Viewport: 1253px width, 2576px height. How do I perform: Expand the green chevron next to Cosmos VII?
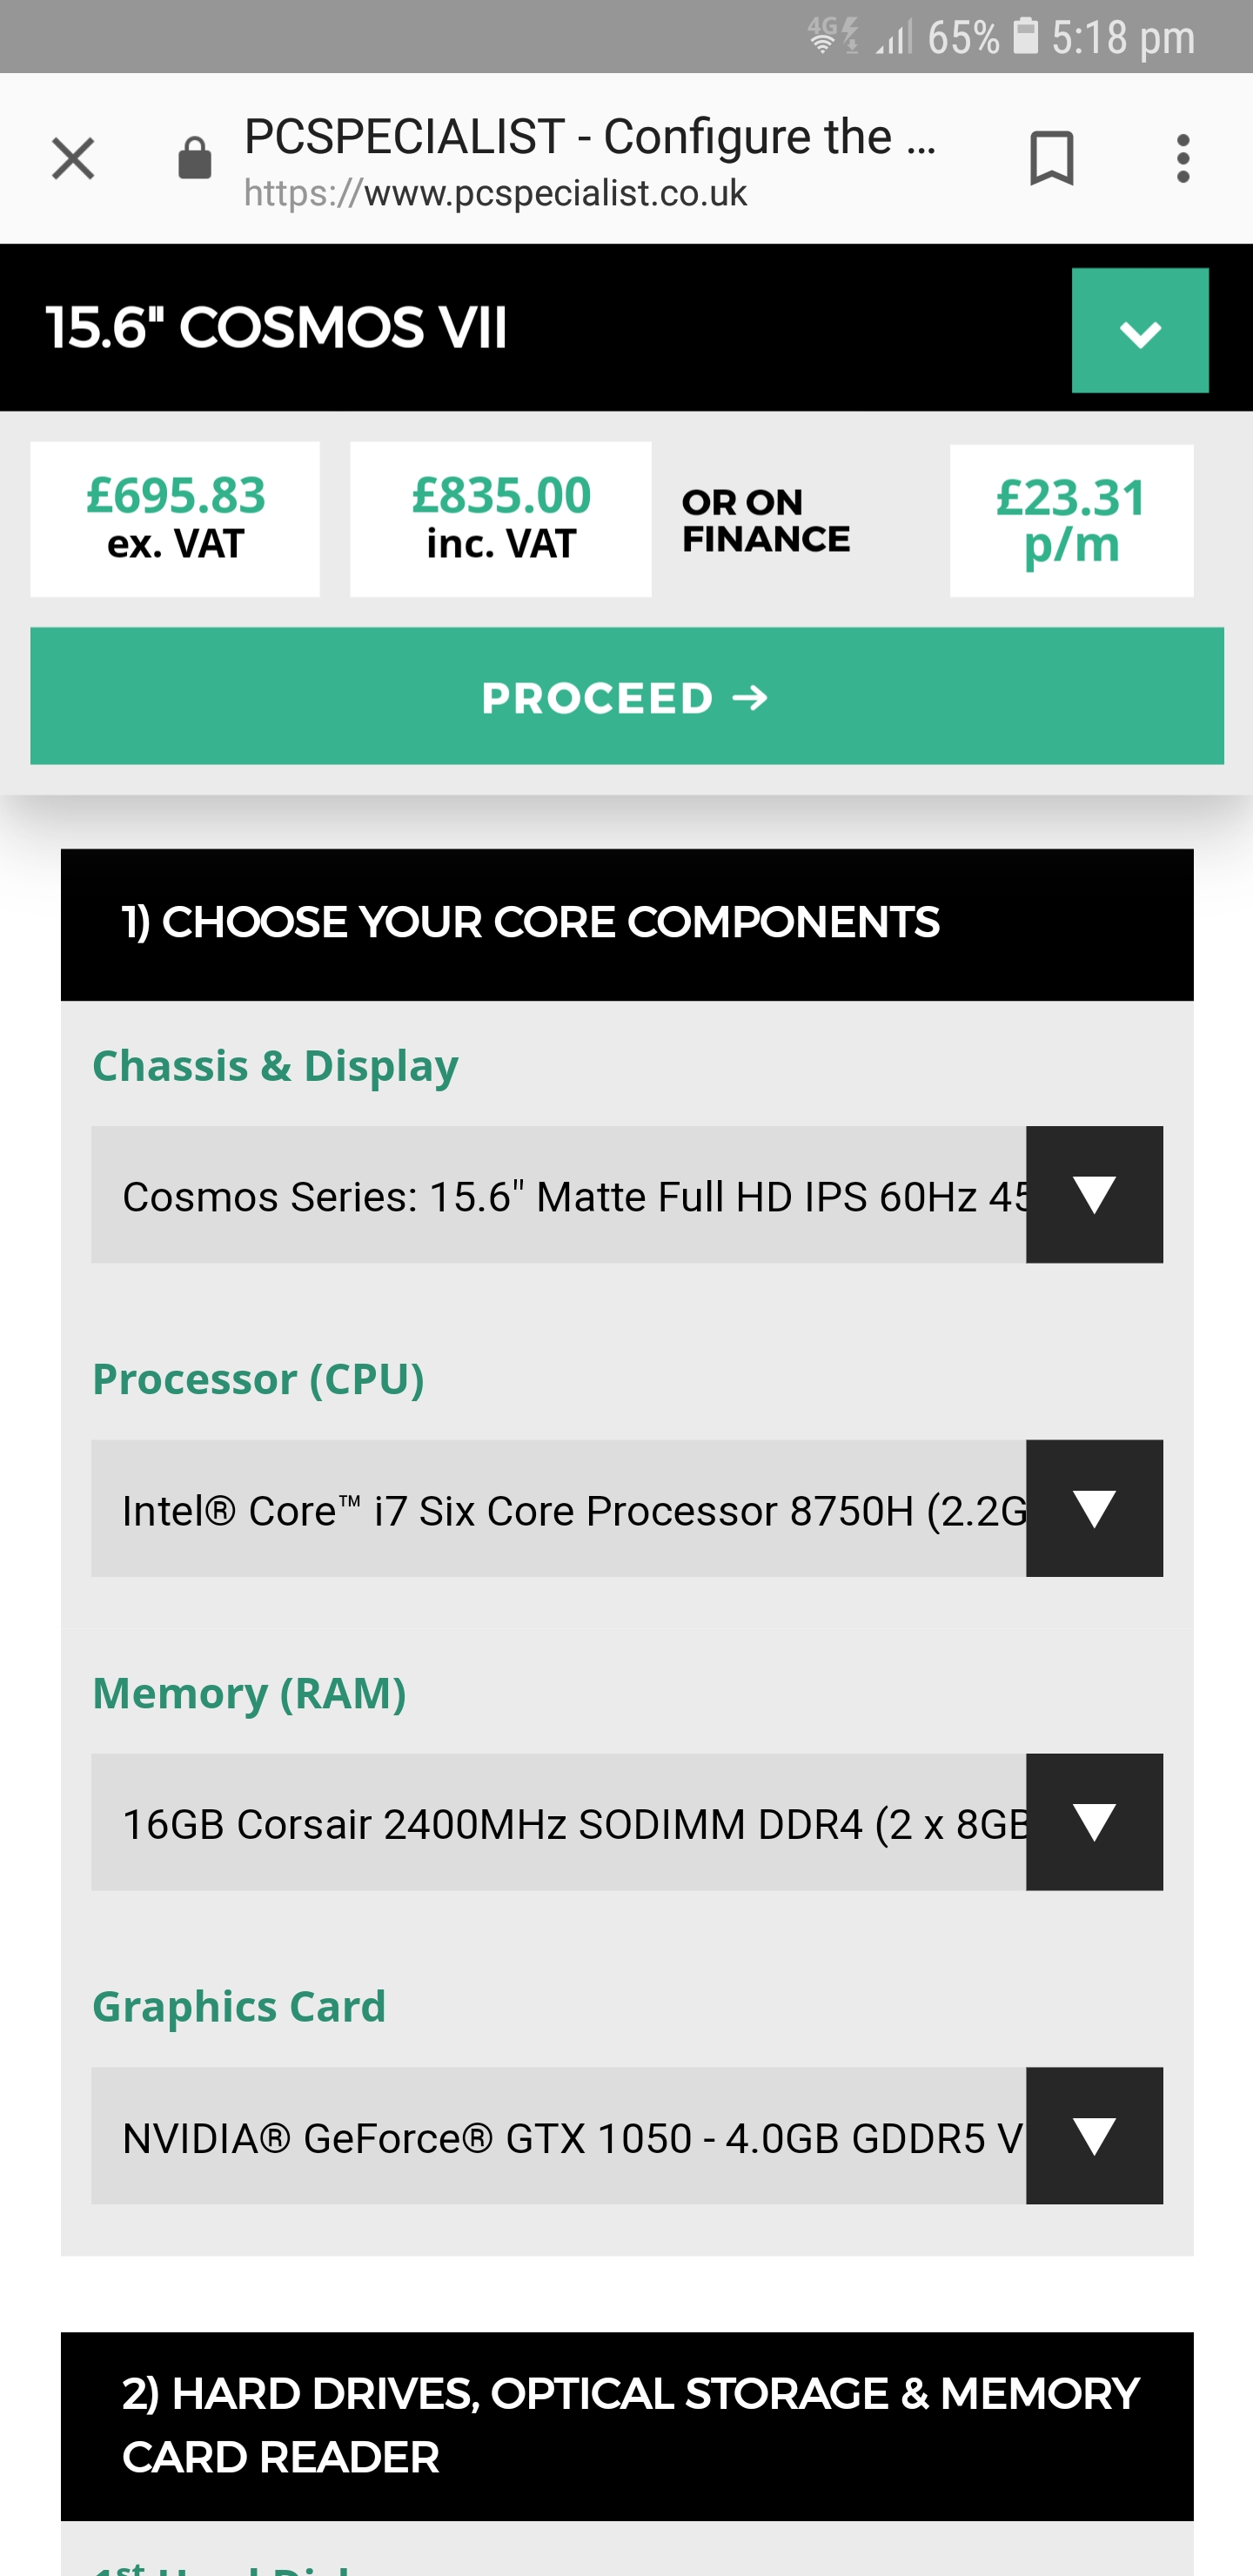coord(1140,331)
